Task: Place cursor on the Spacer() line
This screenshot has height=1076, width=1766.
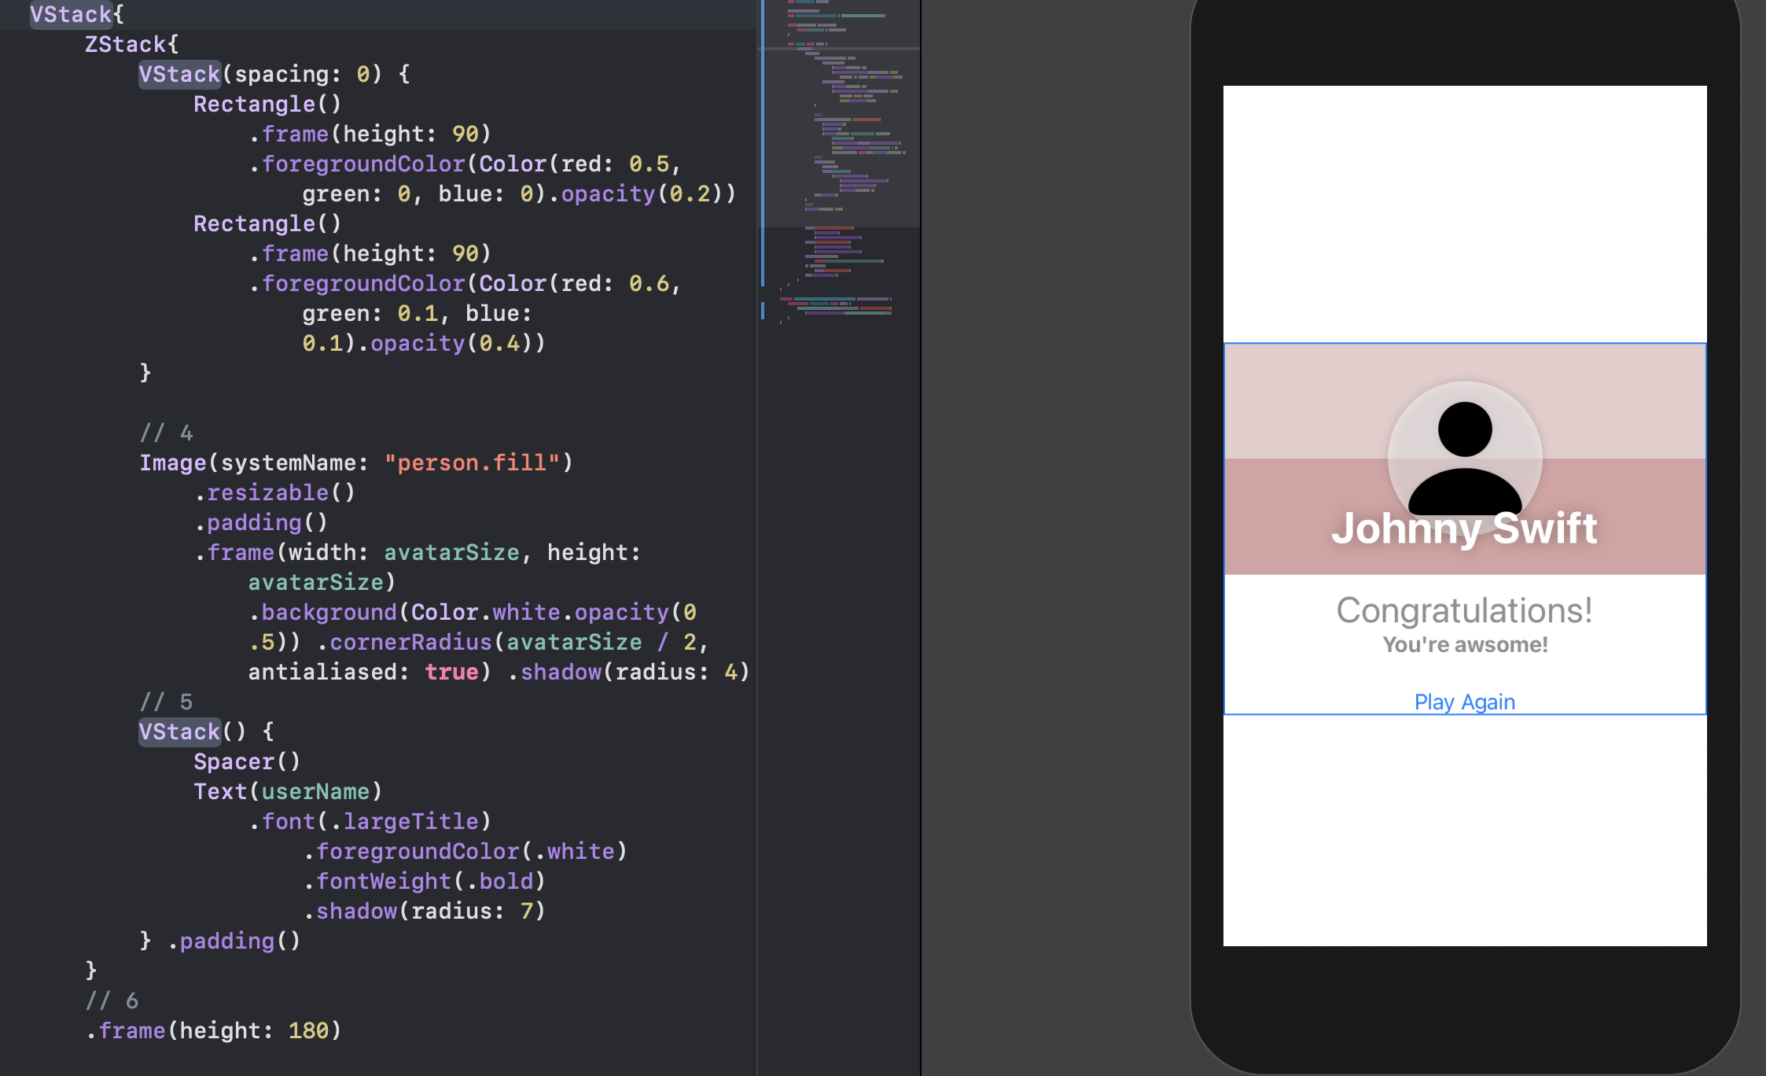Action: (246, 761)
